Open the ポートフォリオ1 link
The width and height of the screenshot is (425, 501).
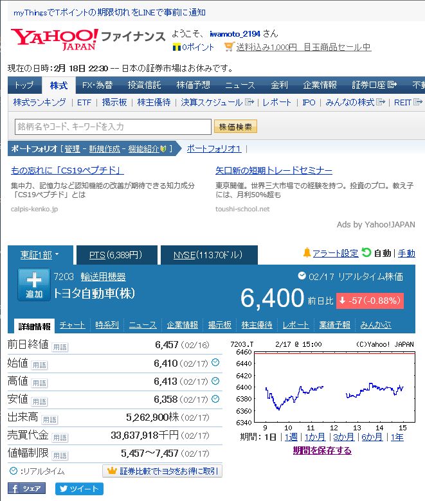[x=214, y=148]
